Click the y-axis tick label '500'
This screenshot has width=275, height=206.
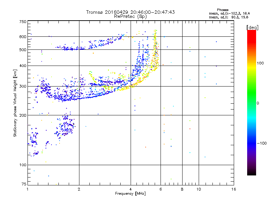pos(23,50)
